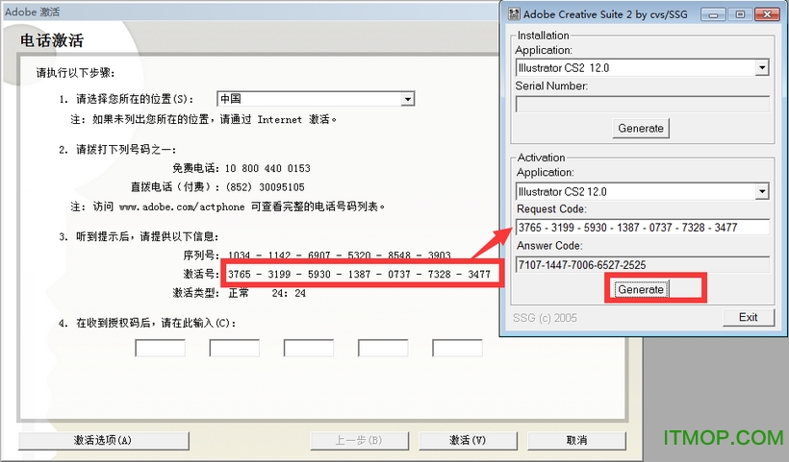Click the www.adobe.com/actphone text

coord(182,207)
